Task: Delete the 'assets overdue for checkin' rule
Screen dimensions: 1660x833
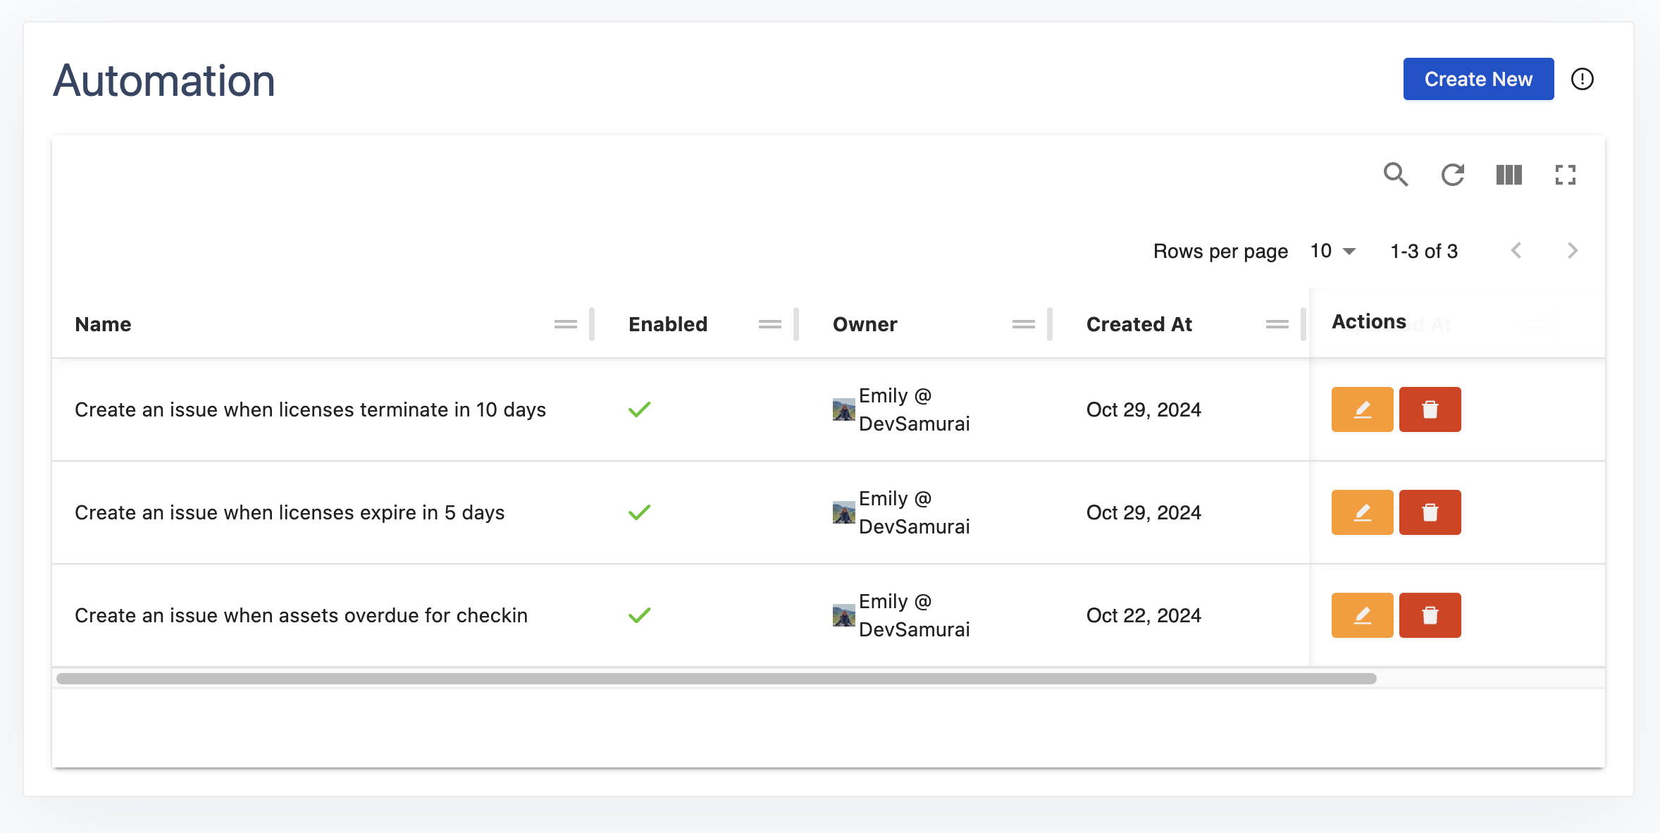Action: [1430, 615]
